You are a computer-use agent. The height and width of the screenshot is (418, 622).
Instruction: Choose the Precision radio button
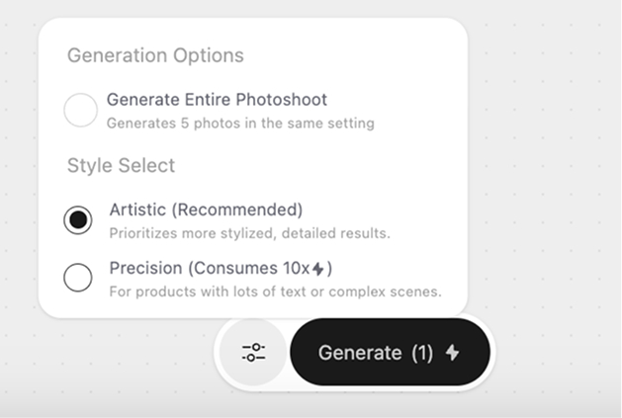click(x=78, y=278)
